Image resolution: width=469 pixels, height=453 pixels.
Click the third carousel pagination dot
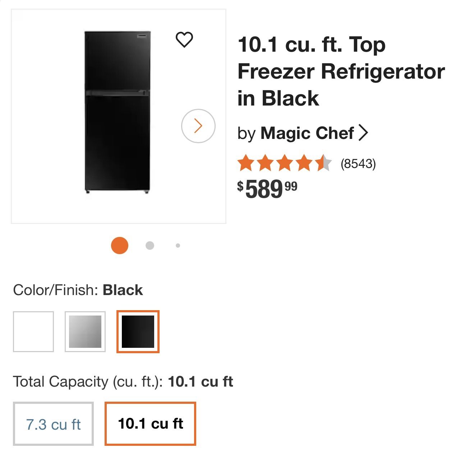(x=178, y=246)
